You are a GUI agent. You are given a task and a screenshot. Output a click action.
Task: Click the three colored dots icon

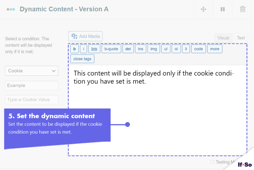(11, 9)
